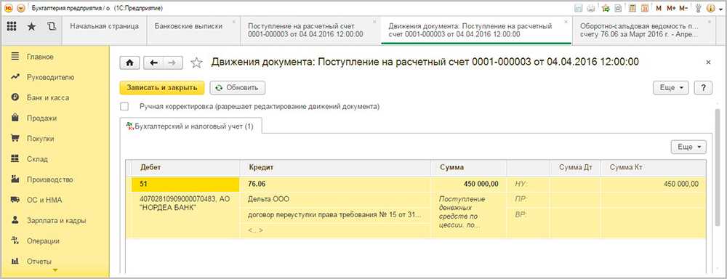The width and height of the screenshot is (727, 279).
Task: Open the Главное section
Action: (55, 57)
